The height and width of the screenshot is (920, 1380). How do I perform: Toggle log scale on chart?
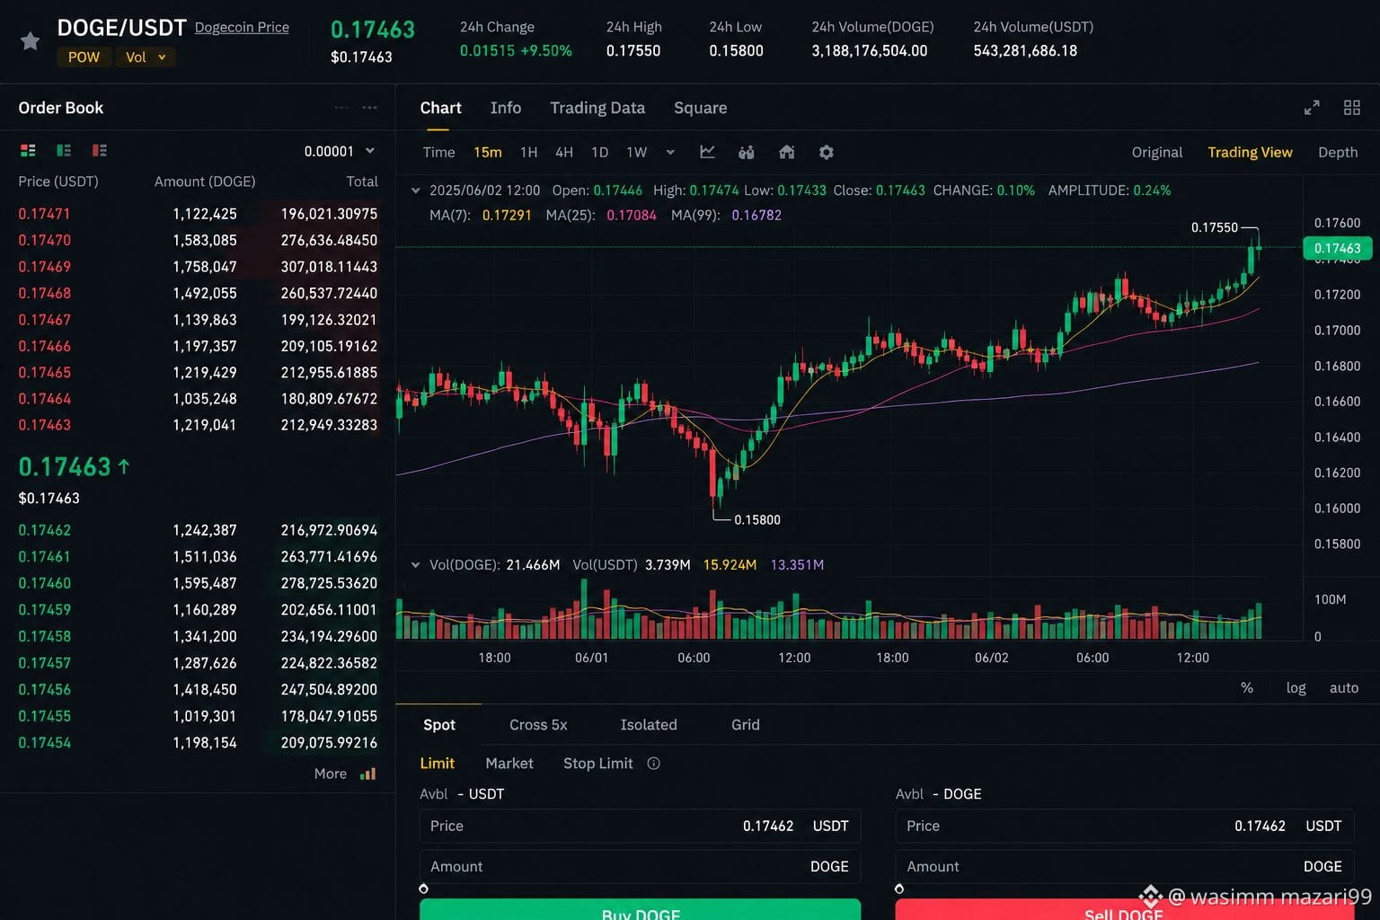[1296, 688]
